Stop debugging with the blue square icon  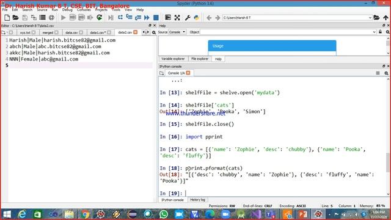pos(156,18)
